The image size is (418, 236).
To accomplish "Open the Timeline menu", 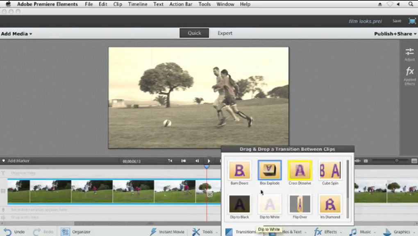I will click(x=137, y=4).
